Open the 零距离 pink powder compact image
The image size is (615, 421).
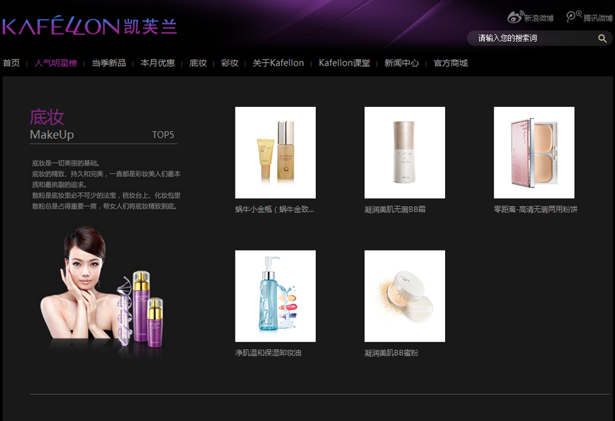coord(534,152)
